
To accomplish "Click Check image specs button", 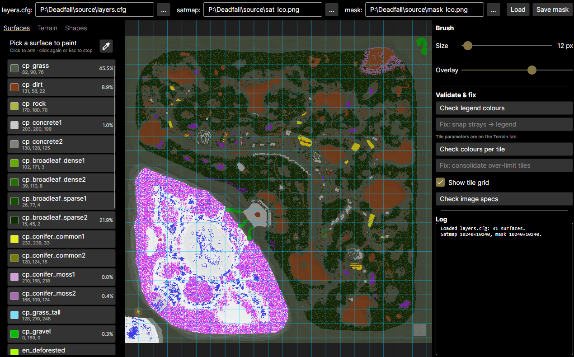I will [x=504, y=199].
